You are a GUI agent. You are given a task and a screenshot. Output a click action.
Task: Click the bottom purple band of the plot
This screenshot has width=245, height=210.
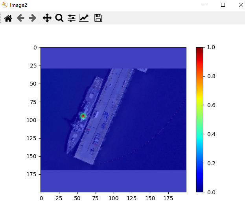(113, 181)
